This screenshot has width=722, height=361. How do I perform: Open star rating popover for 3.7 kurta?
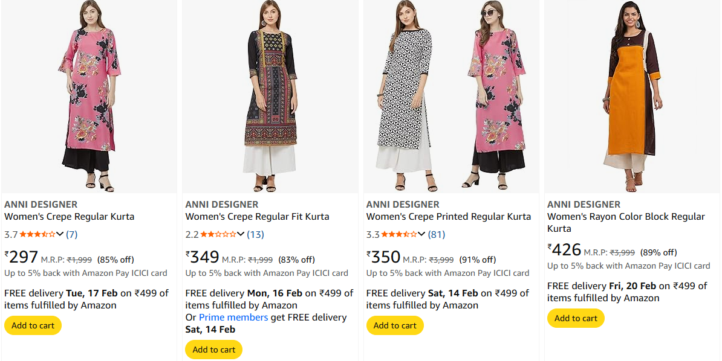click(60, 234)
